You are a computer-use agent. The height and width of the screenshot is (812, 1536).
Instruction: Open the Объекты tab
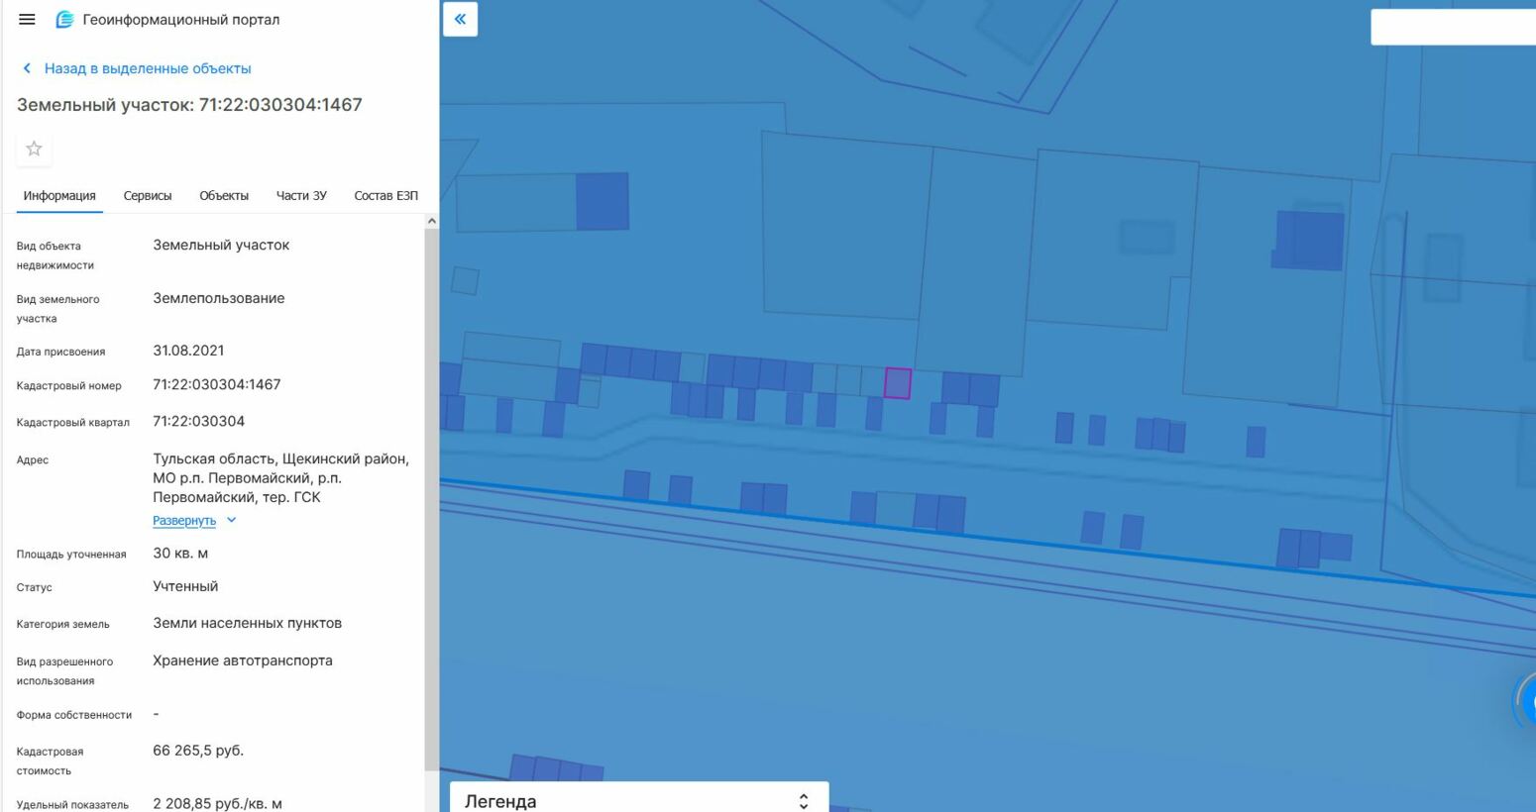(224, 196)
